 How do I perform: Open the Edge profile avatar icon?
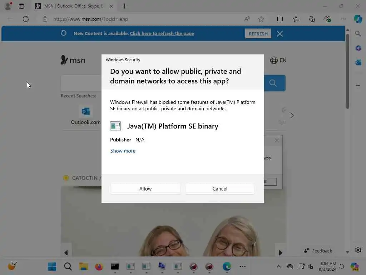[x=8, y=6]
